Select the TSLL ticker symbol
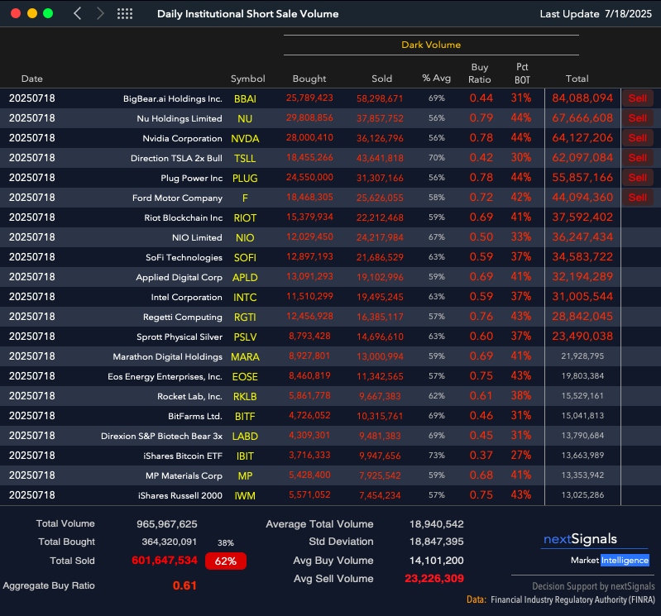Viewport: 661px width, 616px height. tap(245, 159)
